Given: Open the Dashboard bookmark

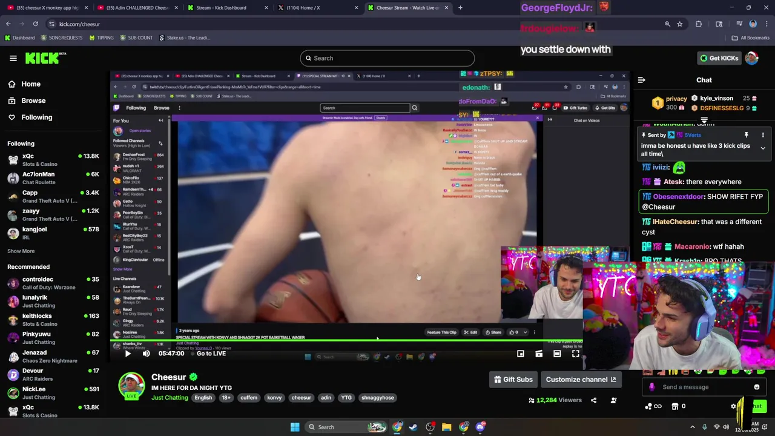Looking at the screenshot, I should (19, 38).
